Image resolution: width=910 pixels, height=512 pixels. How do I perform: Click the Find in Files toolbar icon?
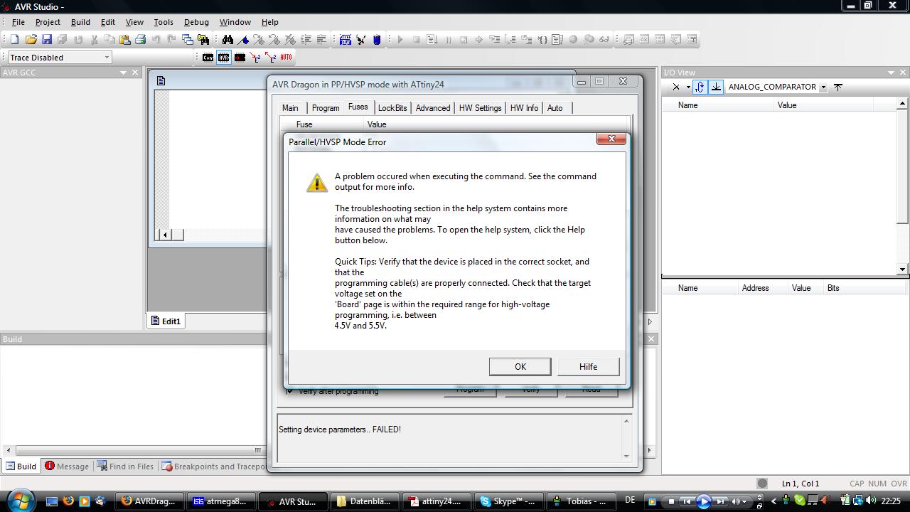[x=203, y=40]
